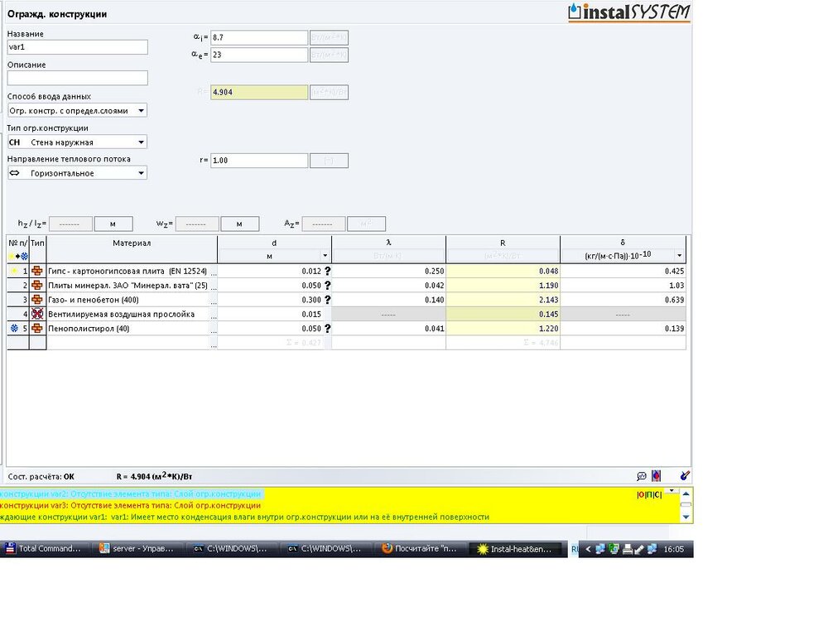Screen dimensions: 828x621
Task: Click thickness cell 0.015 of air gap
Action: pos(275,314)
